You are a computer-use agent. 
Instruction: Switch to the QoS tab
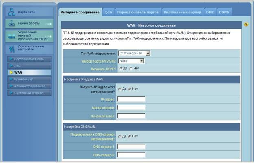tap(108, 12)
